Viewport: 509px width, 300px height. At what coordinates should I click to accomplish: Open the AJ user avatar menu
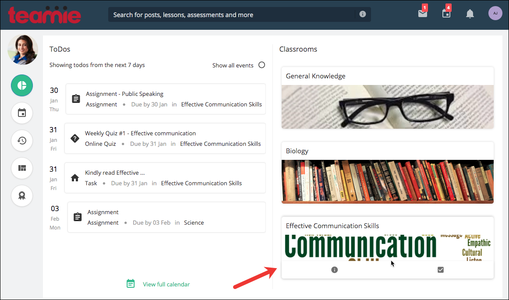coord(495,13)
